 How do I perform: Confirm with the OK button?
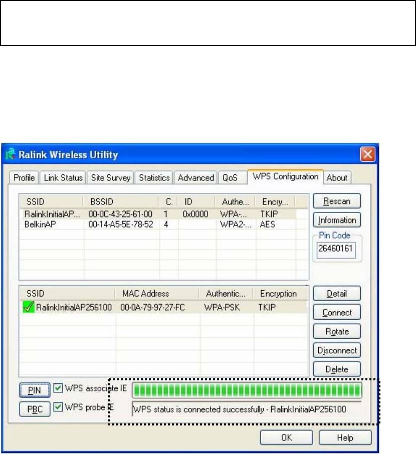click(x=287, y=437)
